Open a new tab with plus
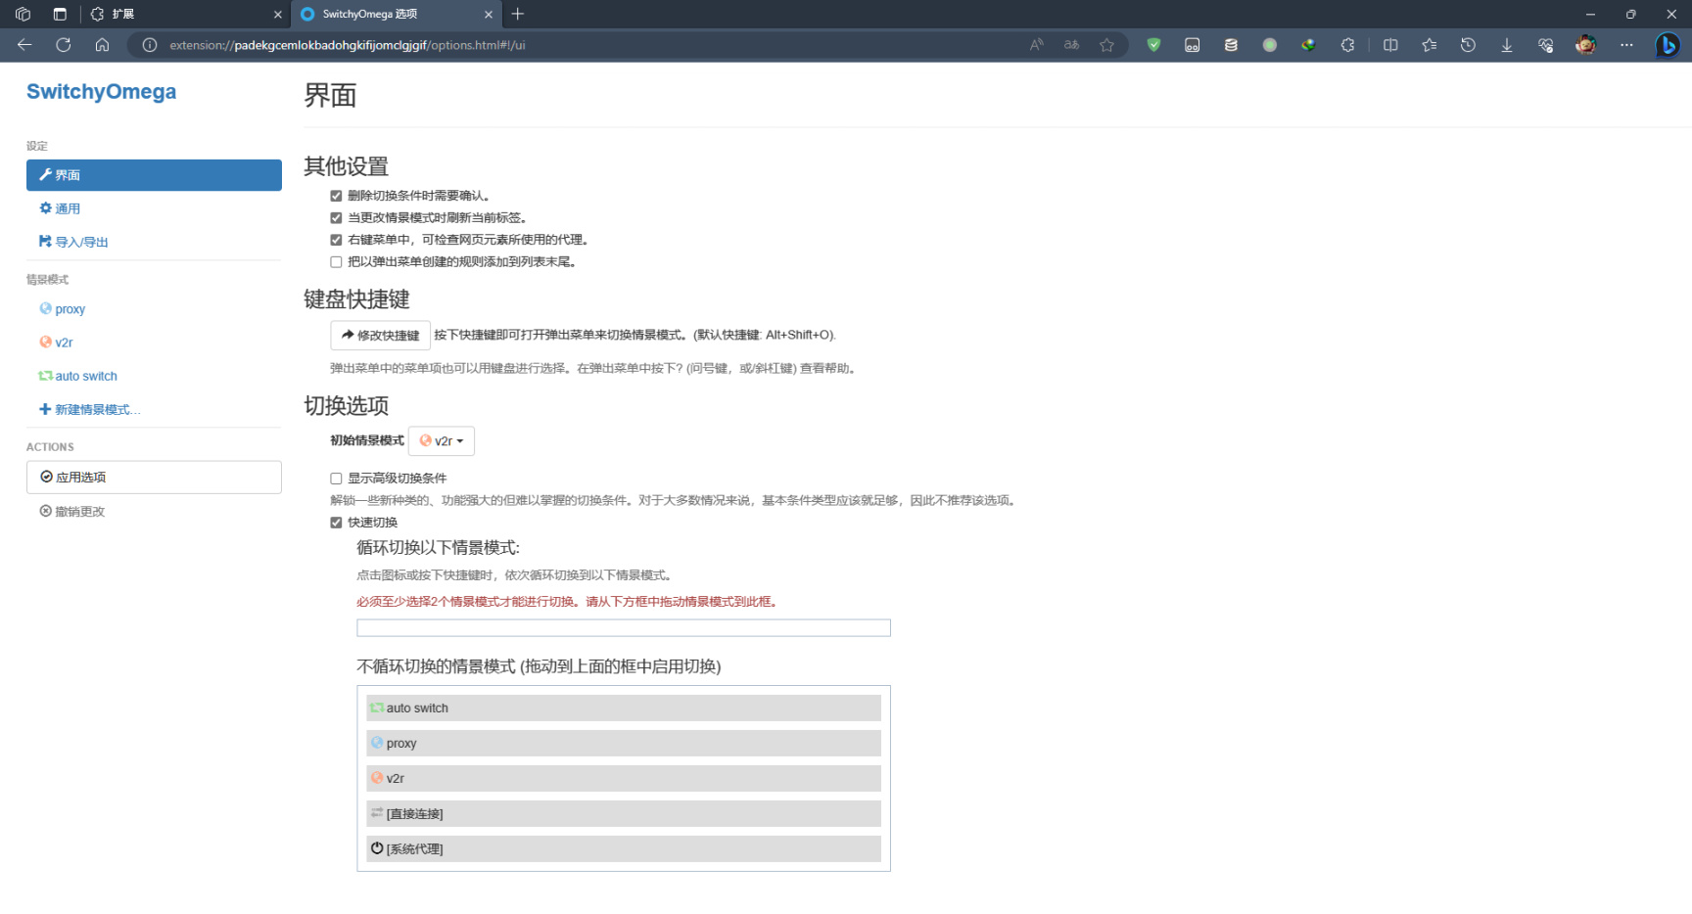The image size is (1692, 914). tap(518, 14)
